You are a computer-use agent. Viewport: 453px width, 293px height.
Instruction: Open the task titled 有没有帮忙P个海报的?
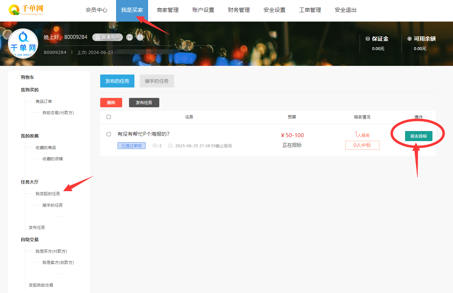143,134
